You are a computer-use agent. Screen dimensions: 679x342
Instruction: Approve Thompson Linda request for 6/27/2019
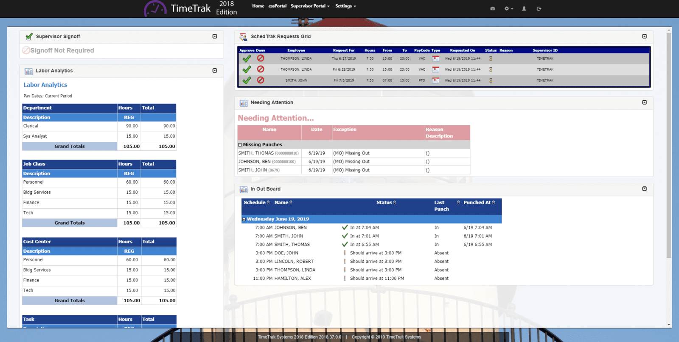click(247, 58)
